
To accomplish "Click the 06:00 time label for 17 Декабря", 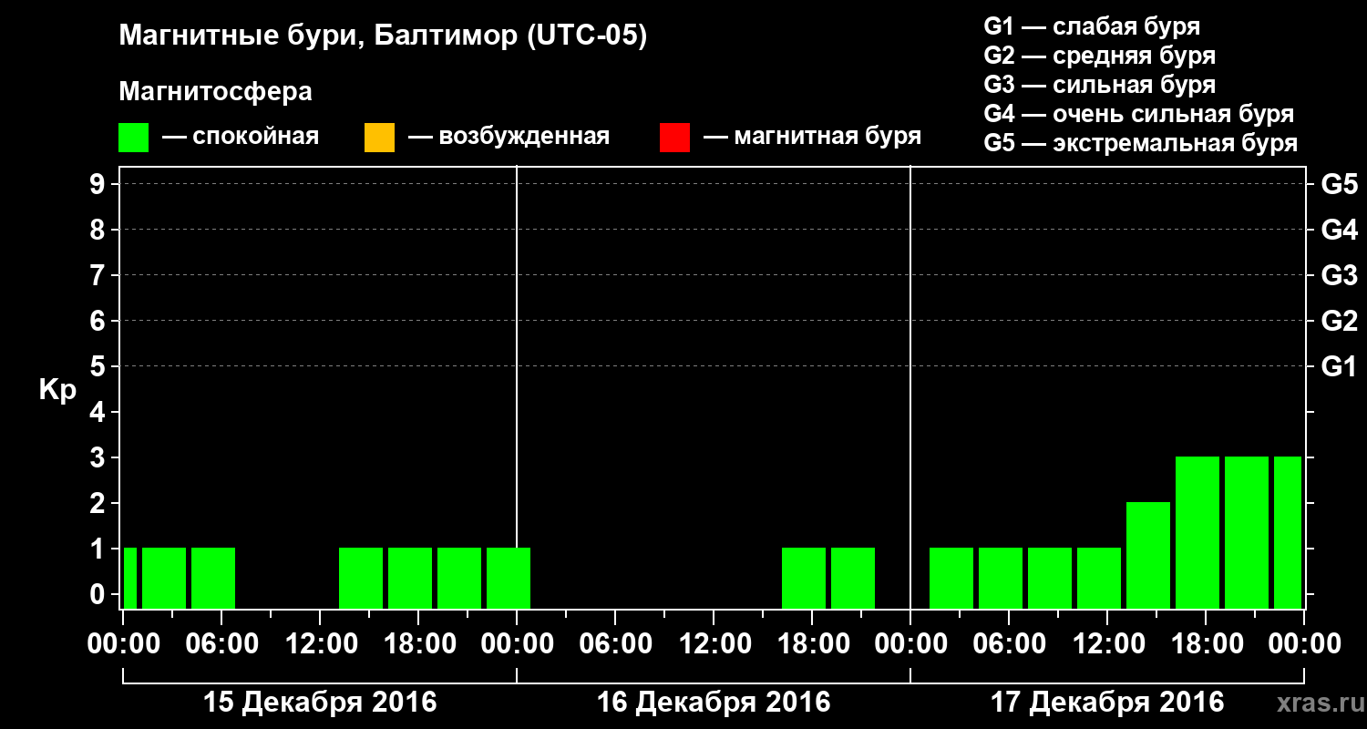I will (1009, 643).
